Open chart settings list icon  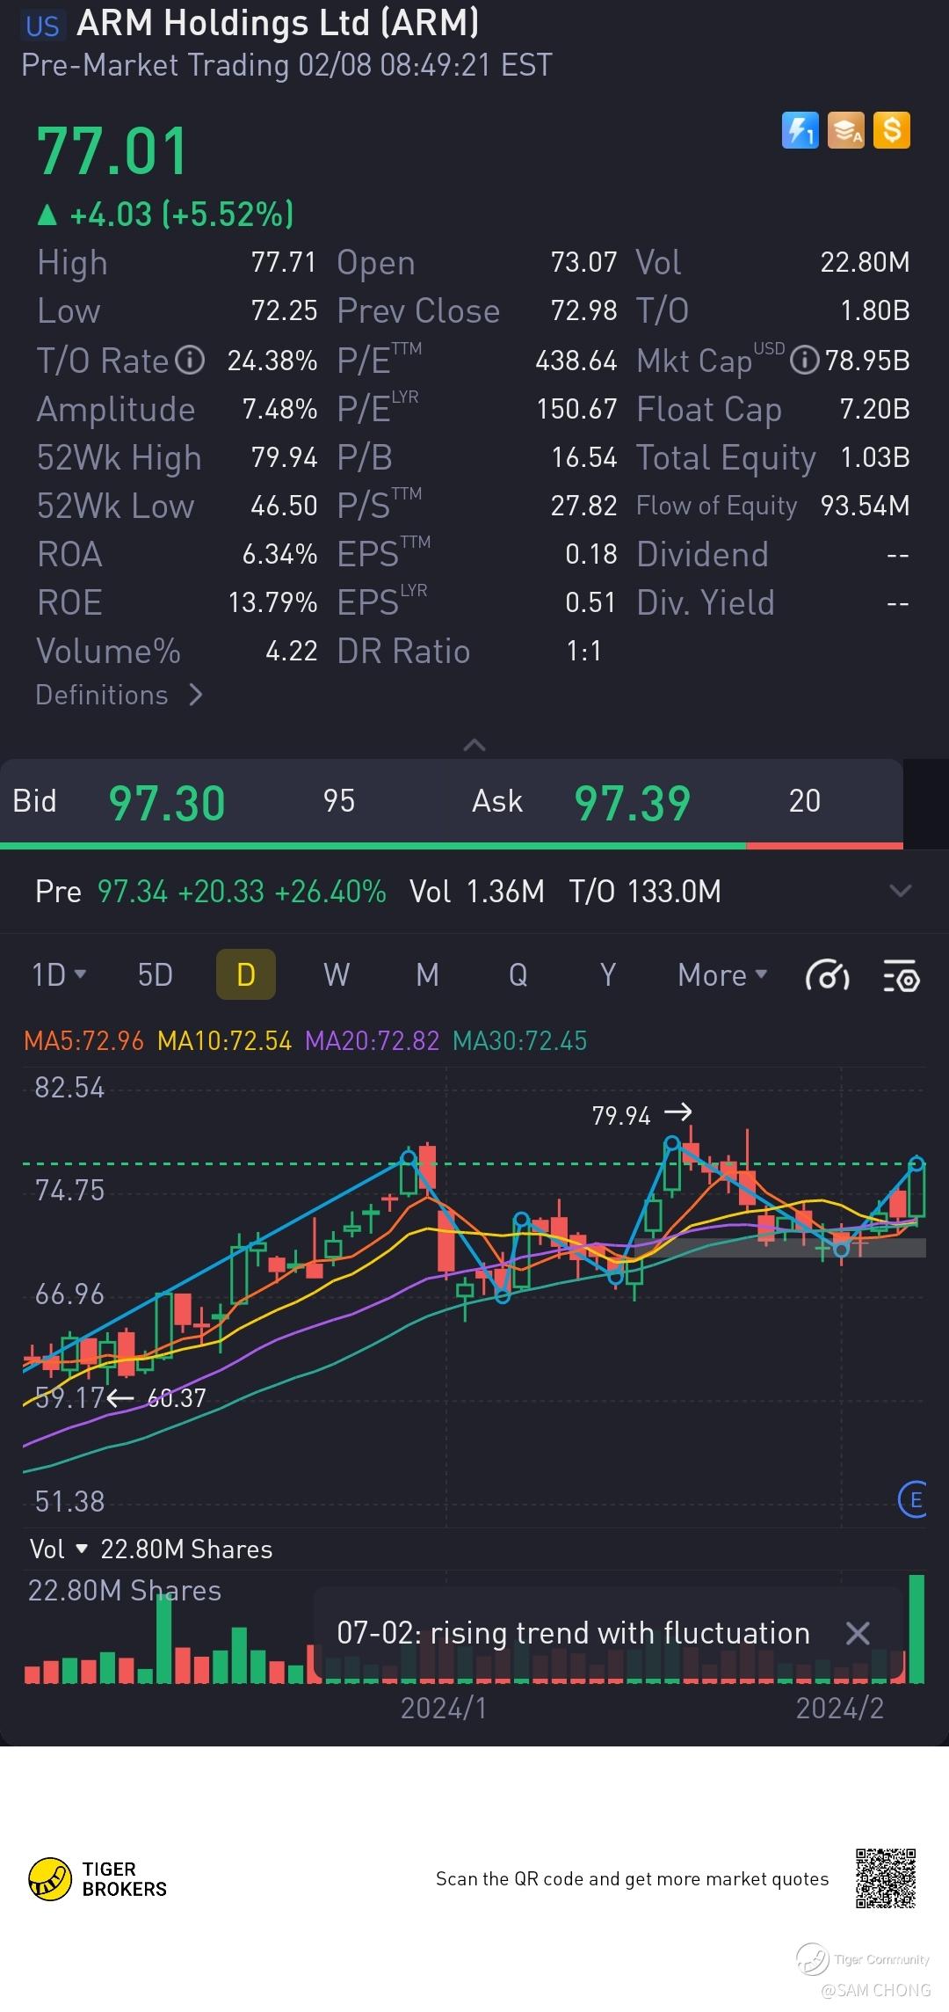[901, 975]
